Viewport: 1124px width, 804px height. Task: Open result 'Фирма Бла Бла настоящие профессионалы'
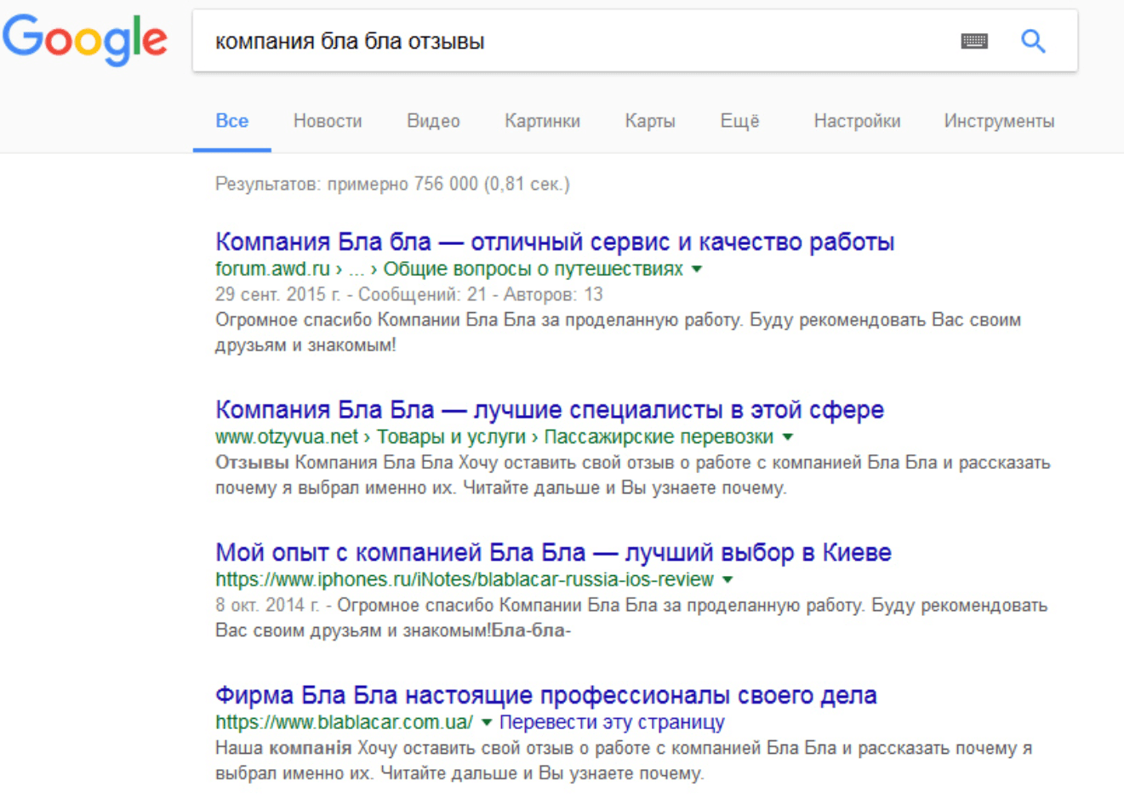point(546,695)
